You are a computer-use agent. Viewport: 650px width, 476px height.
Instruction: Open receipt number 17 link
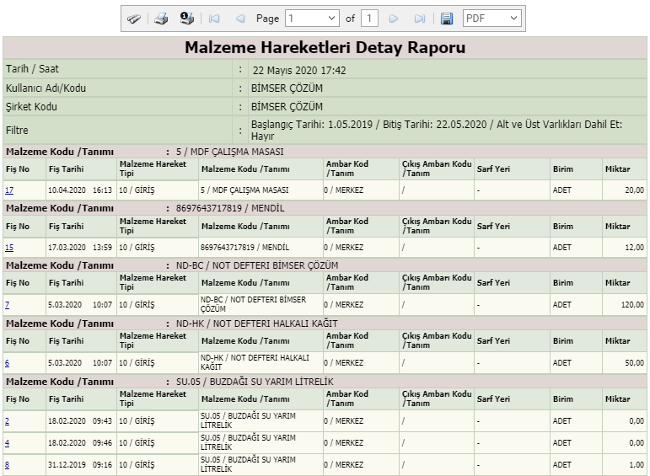click(9, 190)
